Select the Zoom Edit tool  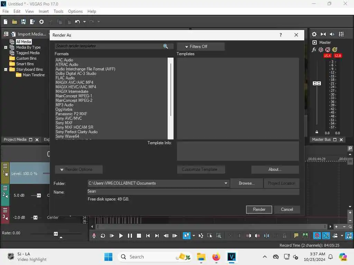218,236
